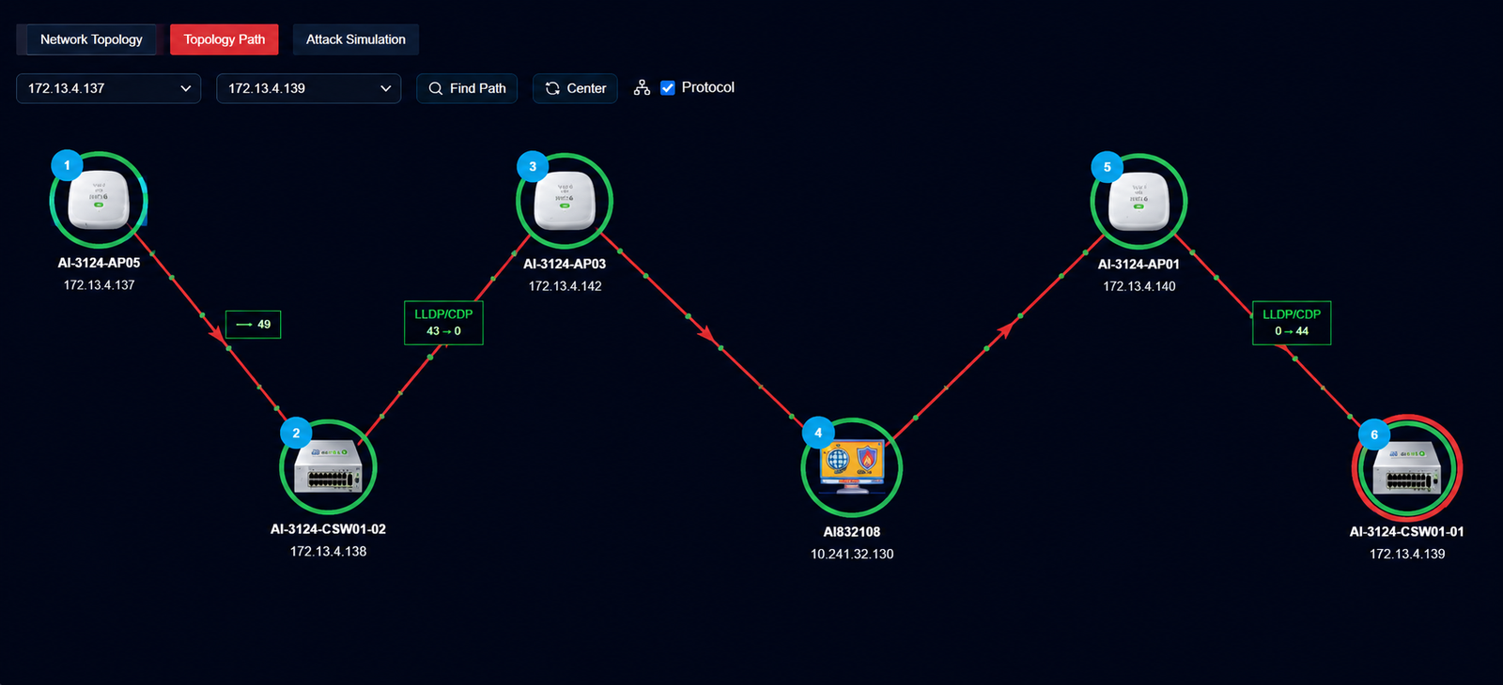Screen dimensions: 1503x685
Task: Select the AI-3124-CSW01-02 switch node
Action: click(x=328, y=467)
